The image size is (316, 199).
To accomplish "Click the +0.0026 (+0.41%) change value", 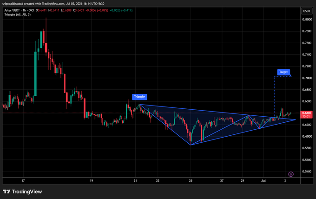I will pos(121,10).
